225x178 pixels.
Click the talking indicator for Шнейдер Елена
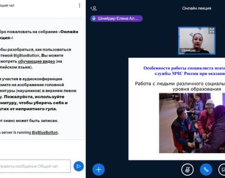pos(116,18)
